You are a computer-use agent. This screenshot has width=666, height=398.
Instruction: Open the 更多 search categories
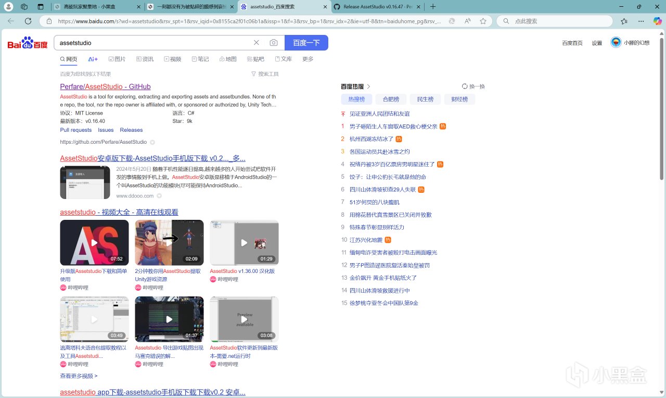click(x=308, y=59)
